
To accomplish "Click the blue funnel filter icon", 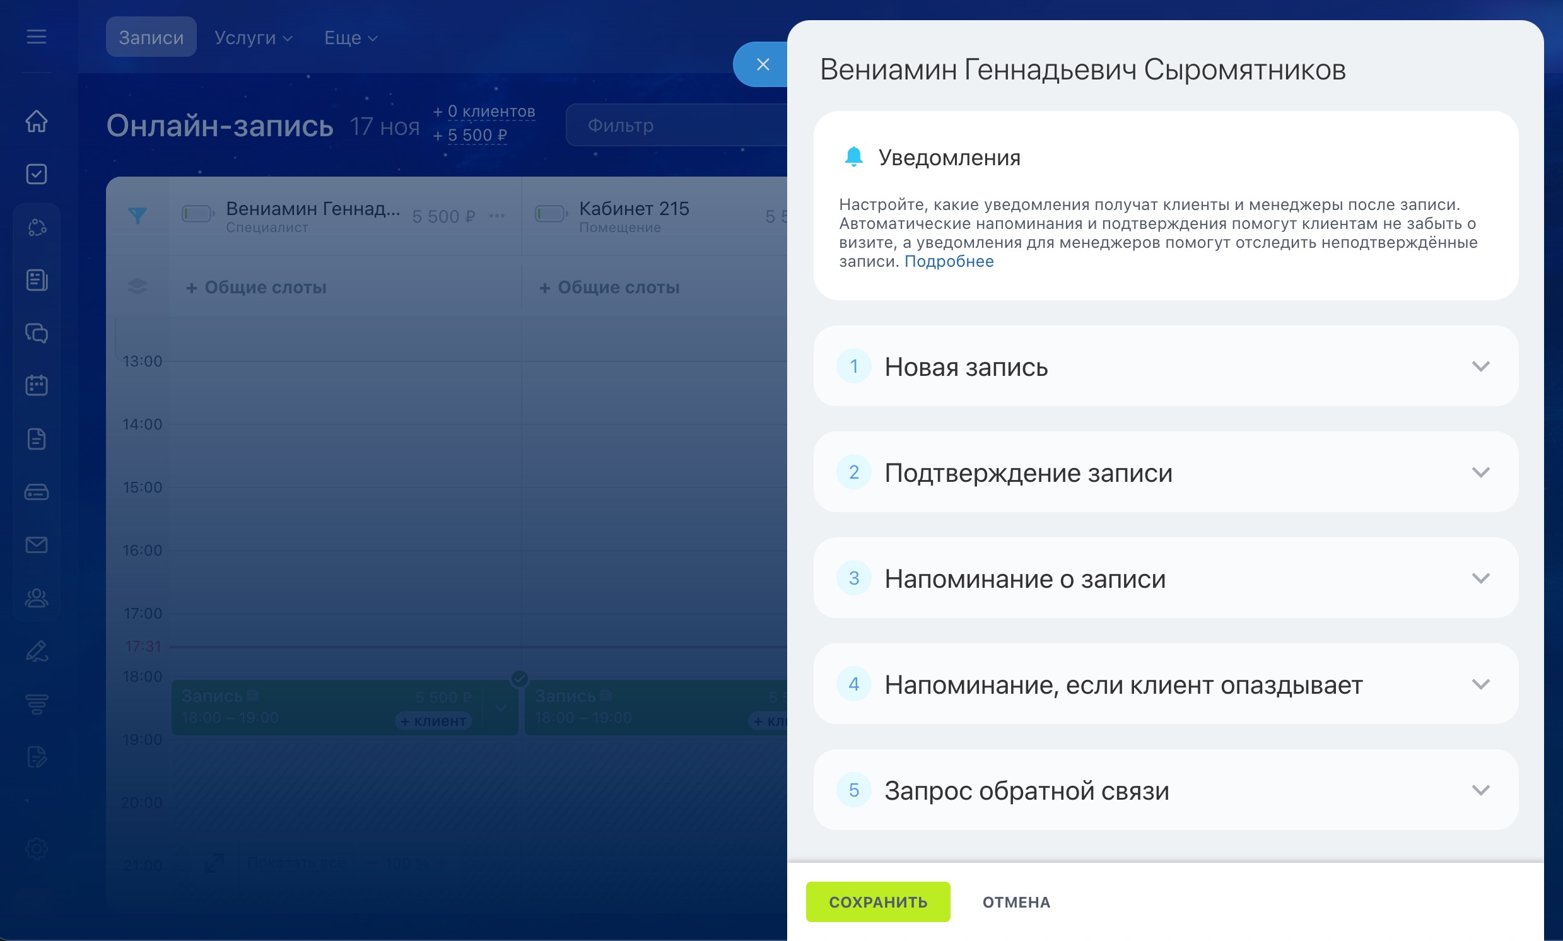I will (x=137, y=216).
